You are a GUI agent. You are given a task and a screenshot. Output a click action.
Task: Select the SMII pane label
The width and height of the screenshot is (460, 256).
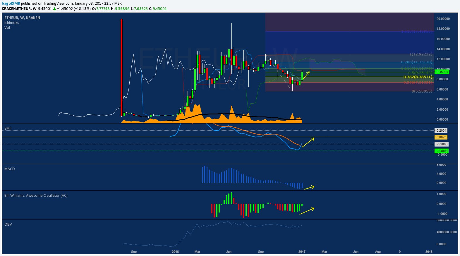point(8,128)
